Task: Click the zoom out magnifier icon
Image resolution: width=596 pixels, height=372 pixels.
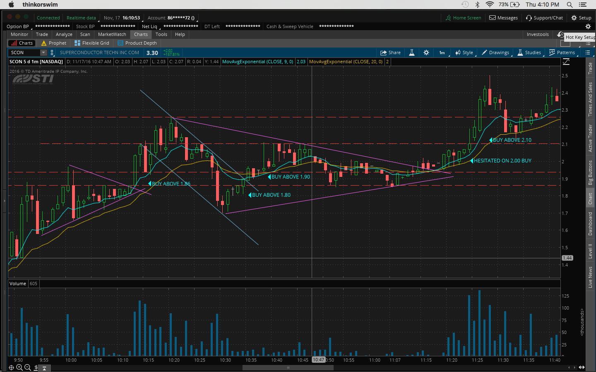Action: (x=28, y=367)
